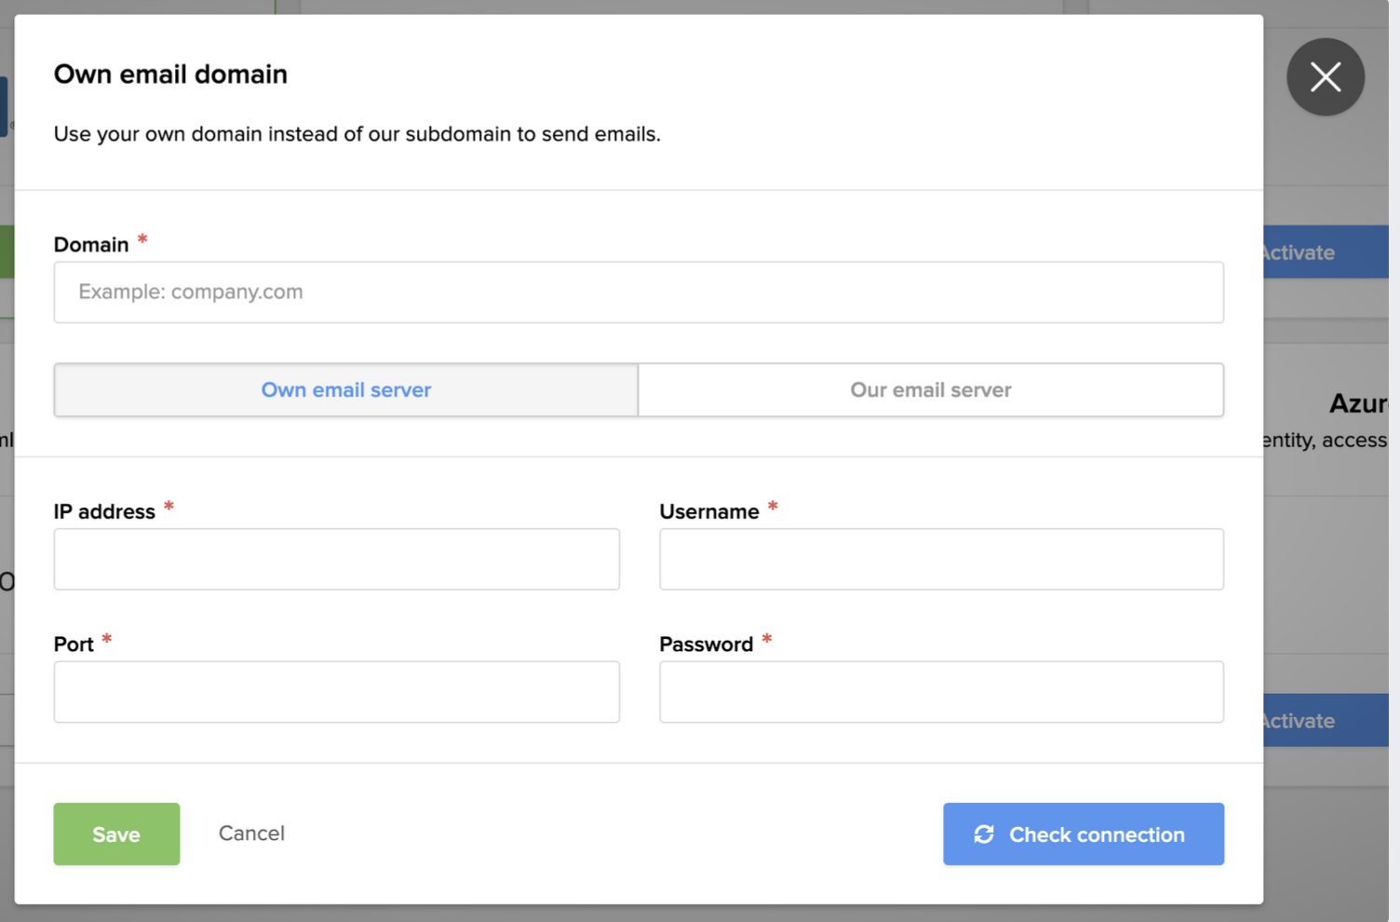1400x922 pixels.
Task: Close the dialog with the X icon
Action: point(1325,76)
